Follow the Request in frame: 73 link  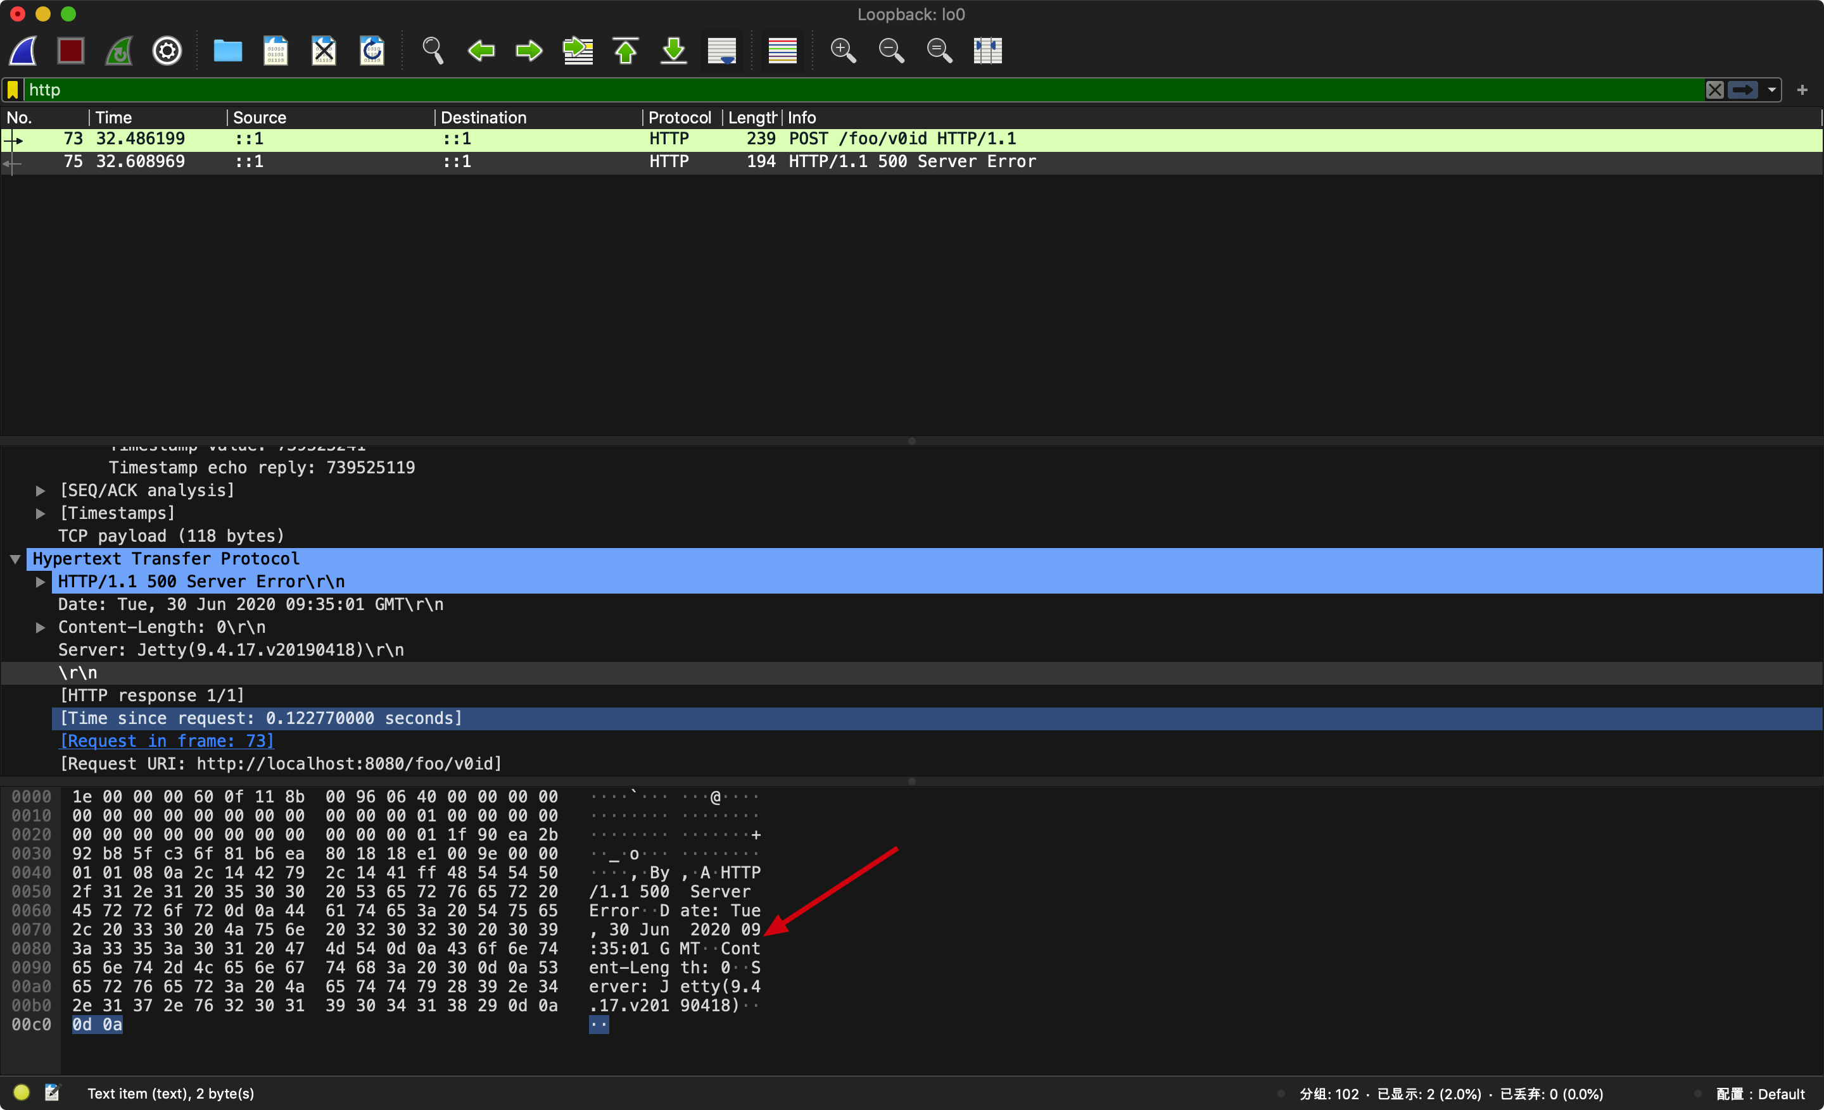click(167, 741)
